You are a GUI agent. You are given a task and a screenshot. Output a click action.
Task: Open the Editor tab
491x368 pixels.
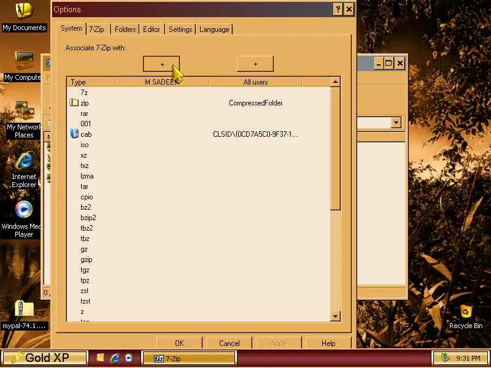coord(152,29)
